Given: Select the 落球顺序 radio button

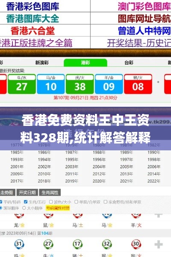Looking at the screenshot, I should [x=1, y=208].
